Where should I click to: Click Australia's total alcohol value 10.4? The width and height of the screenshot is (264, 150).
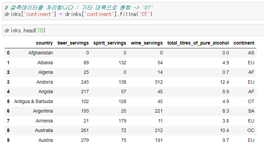[224, 130]
